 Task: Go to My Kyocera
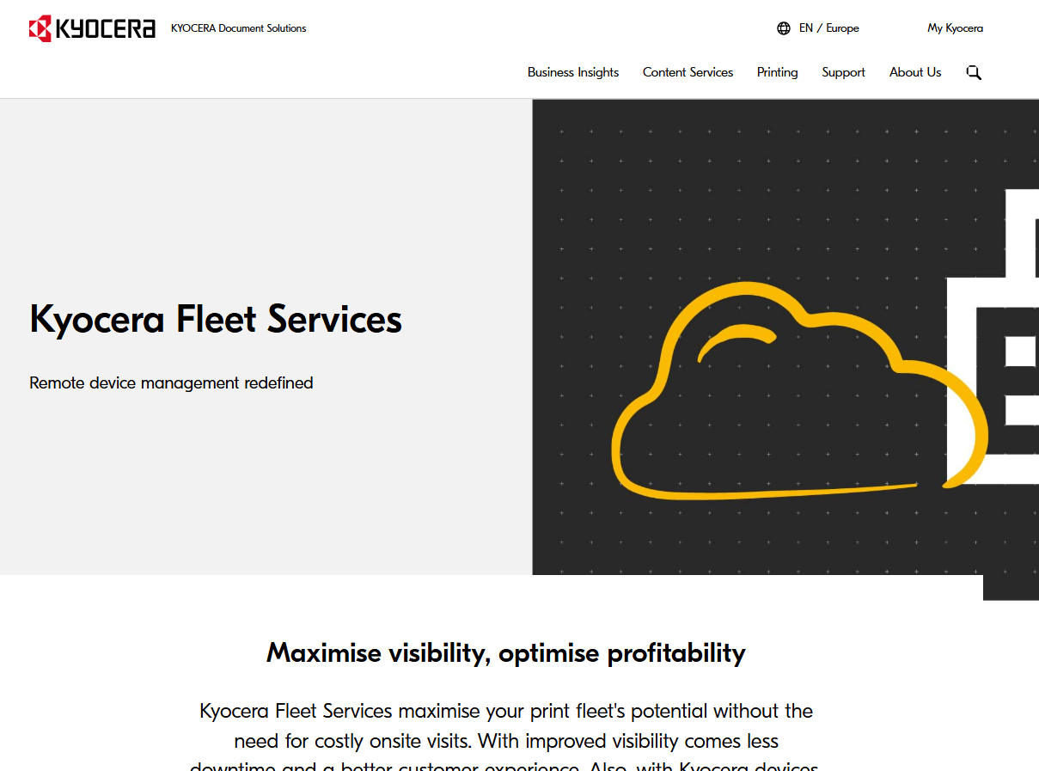pyautogui.click(x=955, y=28)
